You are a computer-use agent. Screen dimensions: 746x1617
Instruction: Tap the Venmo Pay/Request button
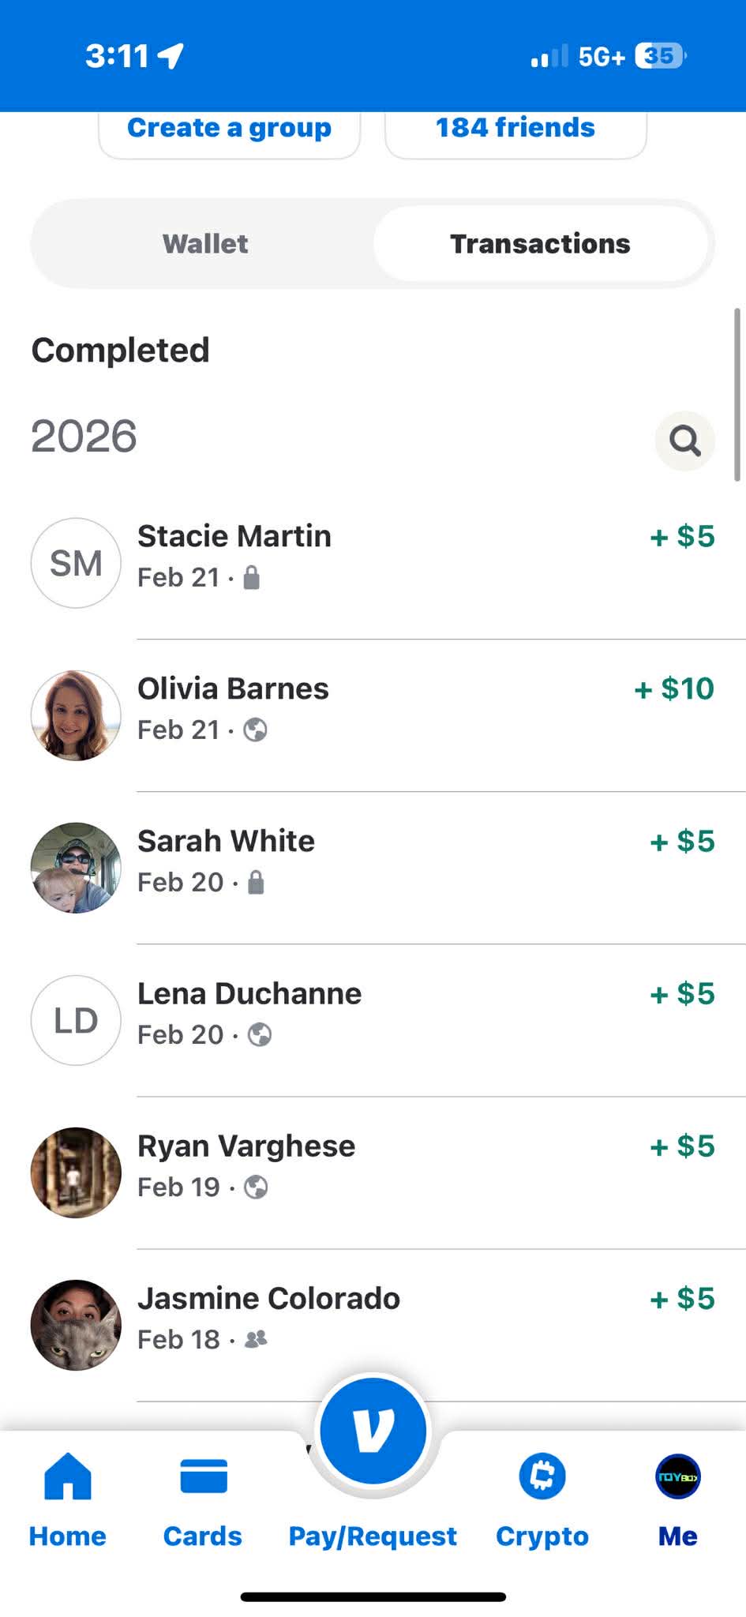[x=373, y=1431]
